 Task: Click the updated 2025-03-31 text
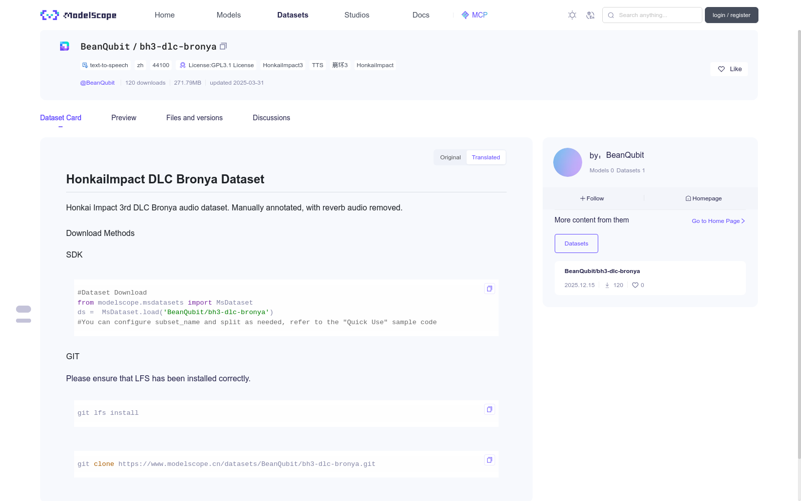point(237,83)
